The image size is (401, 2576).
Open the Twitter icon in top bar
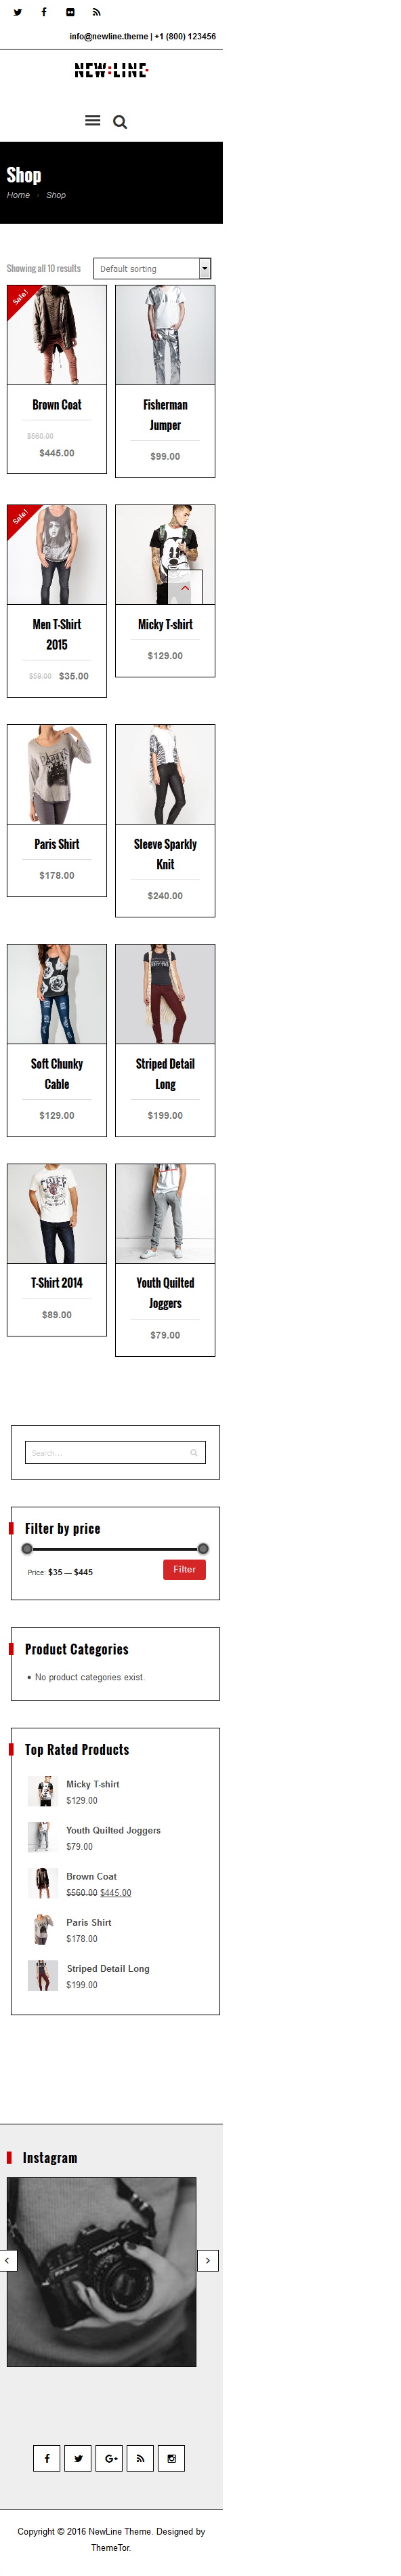pos(17,12)
